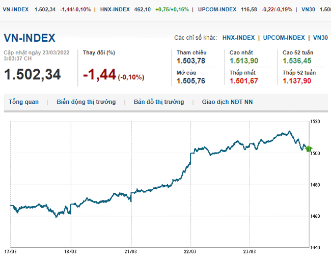Open the Bản đồ thị trường tab

tap(158, 102)
